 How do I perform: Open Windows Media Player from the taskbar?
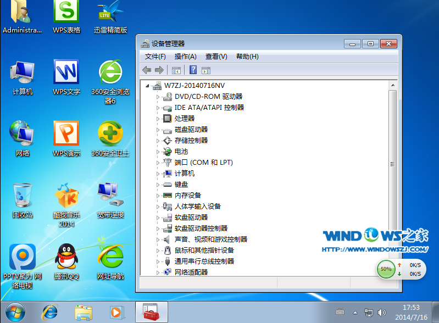(x=115, y=312)
